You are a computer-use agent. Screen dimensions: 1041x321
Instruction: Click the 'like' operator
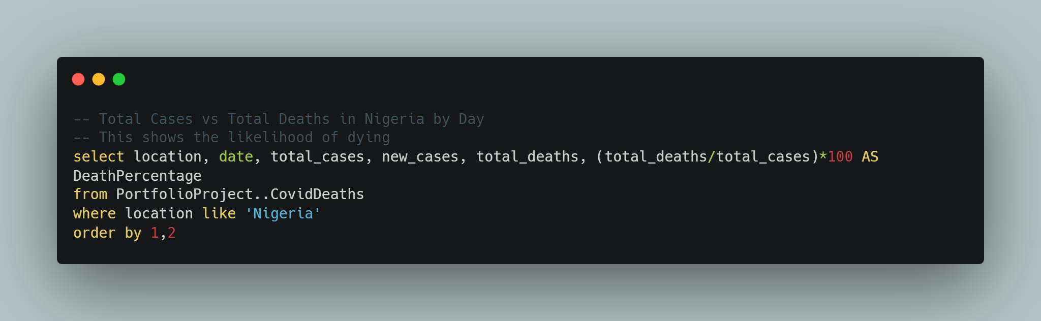pyautogui.click(x=219, y=213)
